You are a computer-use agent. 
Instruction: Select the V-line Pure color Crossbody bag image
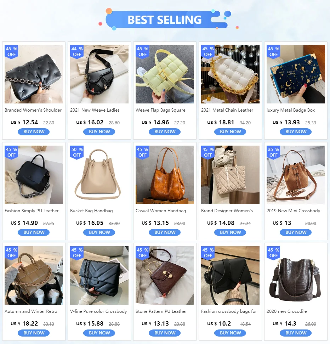99,275
